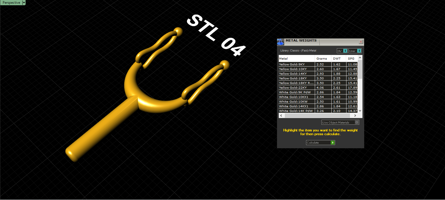This screenshot has width=445, height=200.
Task: Click the Calculate button
Action: click(x=320, y=142)
